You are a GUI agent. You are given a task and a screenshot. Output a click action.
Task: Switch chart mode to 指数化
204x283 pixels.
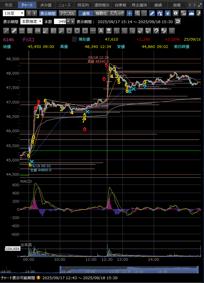[101, 13]
